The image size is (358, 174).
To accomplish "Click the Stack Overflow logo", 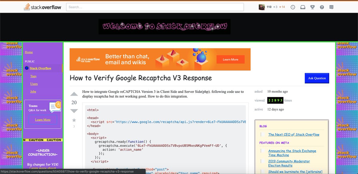I will pos(43,7).
